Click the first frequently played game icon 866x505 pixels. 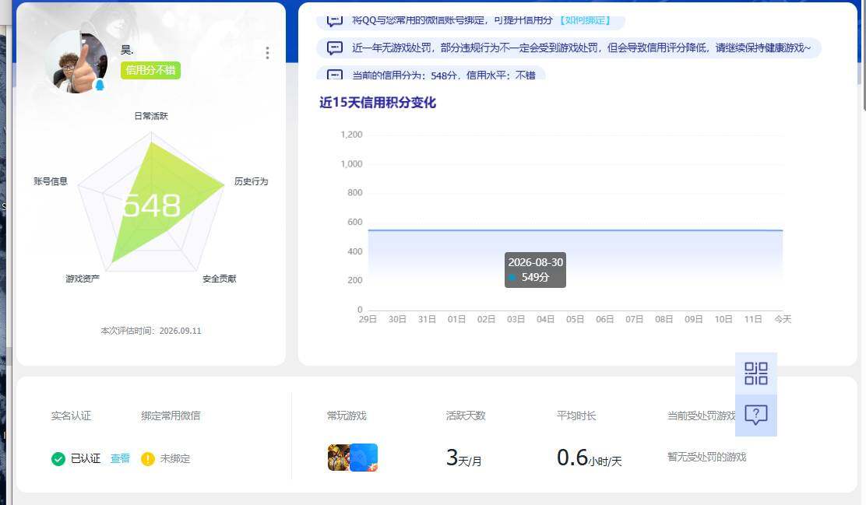(338, 458)
